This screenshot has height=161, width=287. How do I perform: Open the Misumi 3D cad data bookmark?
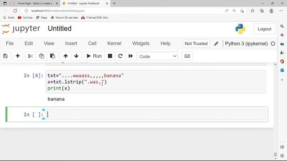[x=64, y=17]
